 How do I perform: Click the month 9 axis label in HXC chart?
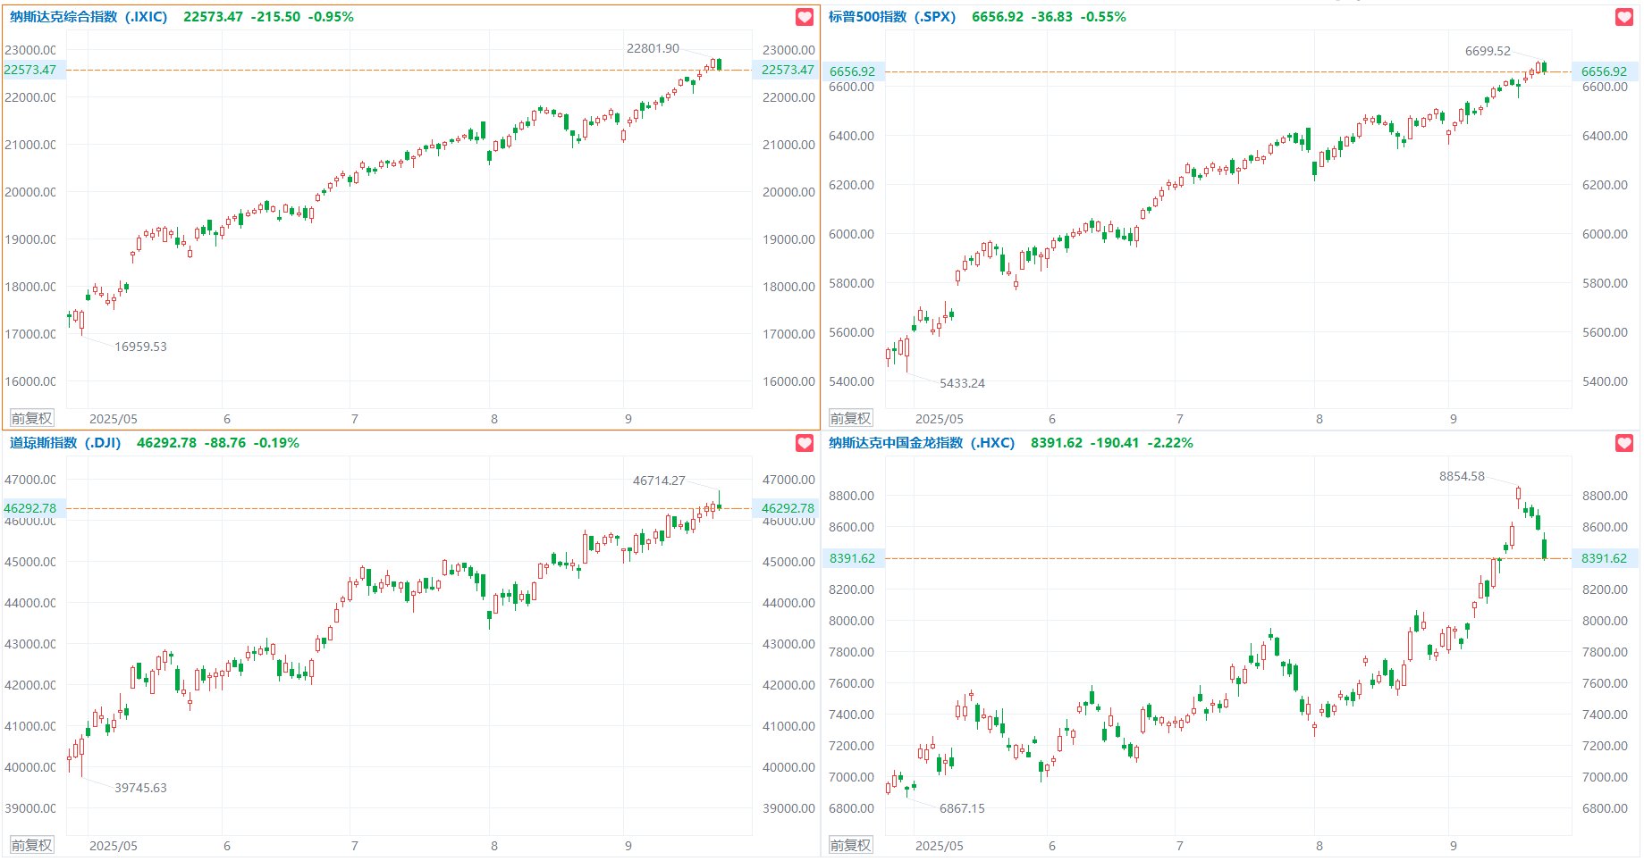point(1454,846)
